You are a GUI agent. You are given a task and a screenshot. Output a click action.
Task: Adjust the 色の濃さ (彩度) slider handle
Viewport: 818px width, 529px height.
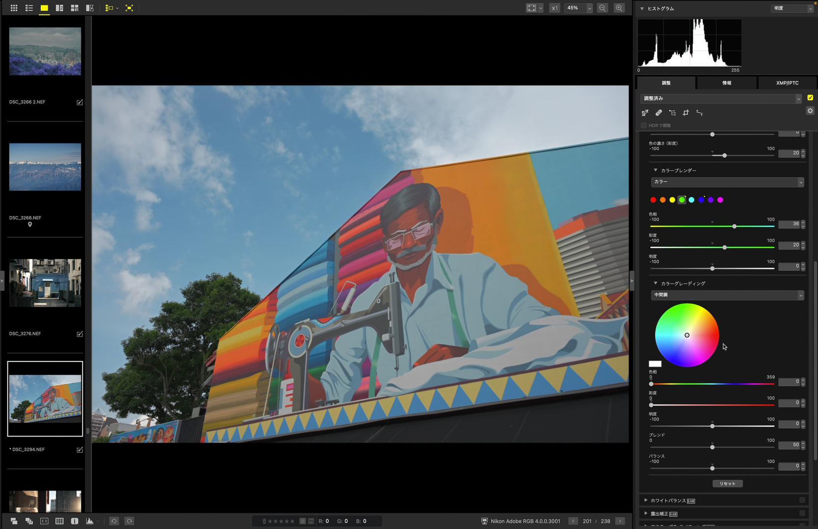[x=724, y=155]
